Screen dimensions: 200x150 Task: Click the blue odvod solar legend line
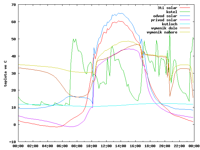coord(185,16)
